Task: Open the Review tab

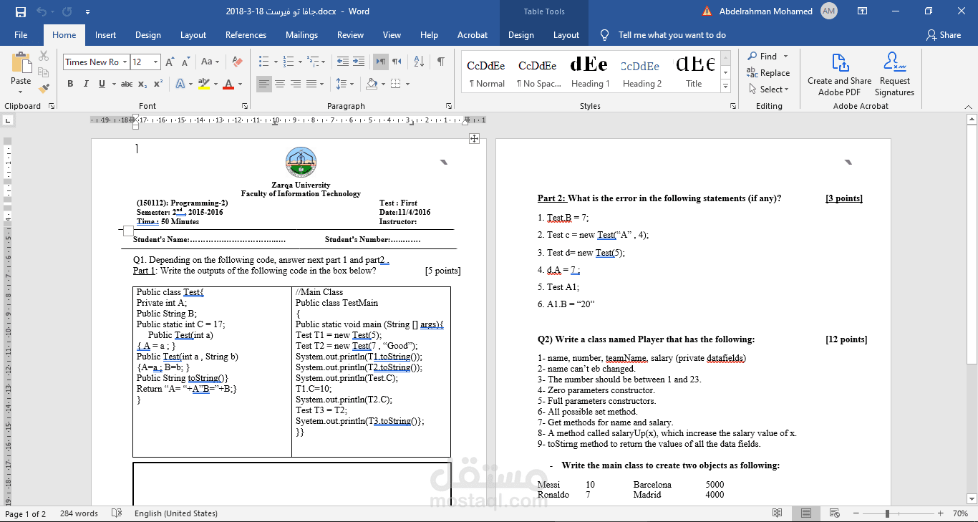Action: (350, 34)
